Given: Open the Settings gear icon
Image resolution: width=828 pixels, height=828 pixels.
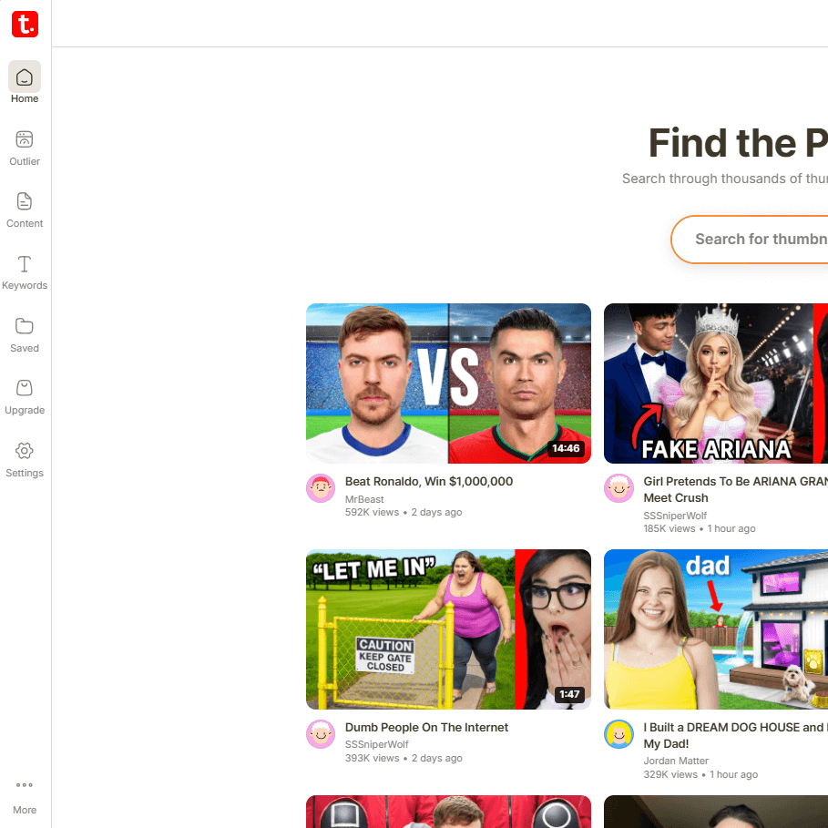Looking at the screenshot, I should [x=25, y=451].
